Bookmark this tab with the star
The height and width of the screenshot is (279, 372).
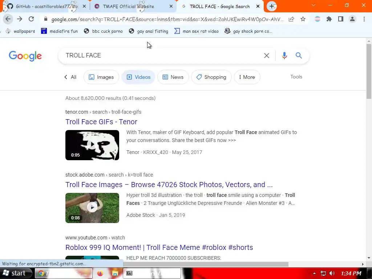(x=303, y=19)
